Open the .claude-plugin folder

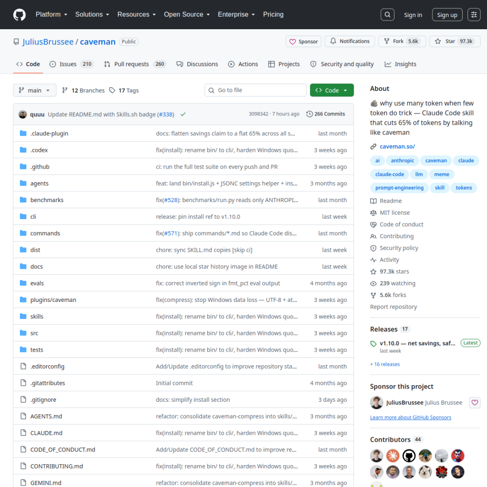pos(49,133)
